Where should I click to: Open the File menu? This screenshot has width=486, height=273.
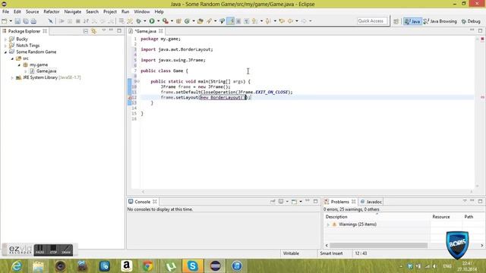(5, 11)
